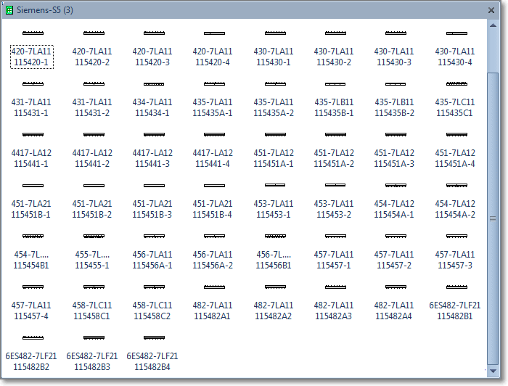Select the 115435B-1 symbol icon

[x=335, y=84]
